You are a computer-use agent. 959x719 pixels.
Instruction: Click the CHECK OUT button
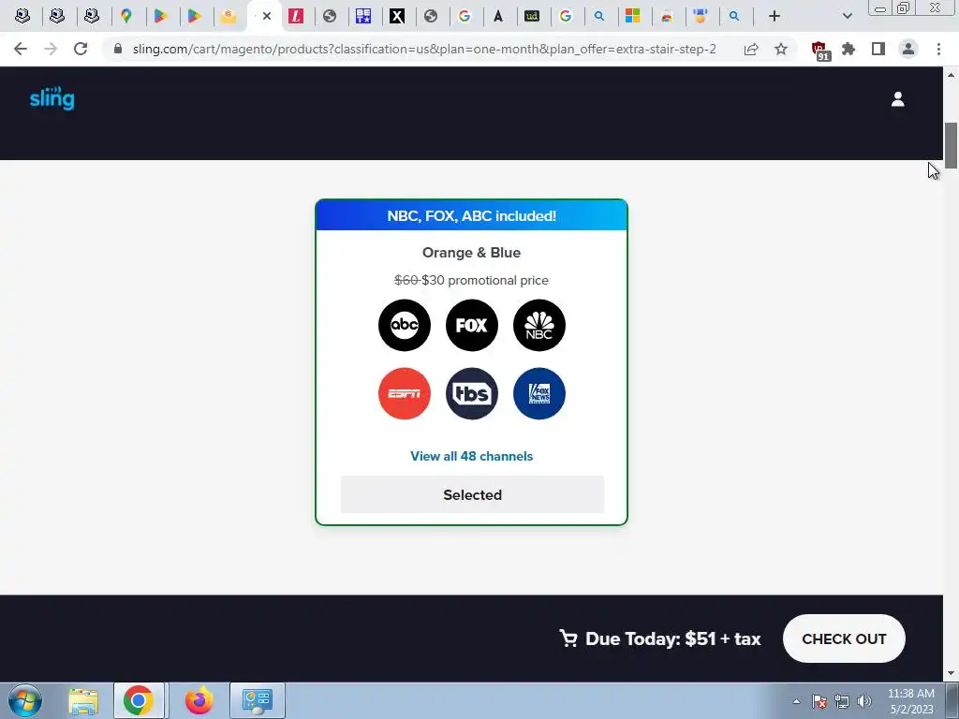pos(844,638)
